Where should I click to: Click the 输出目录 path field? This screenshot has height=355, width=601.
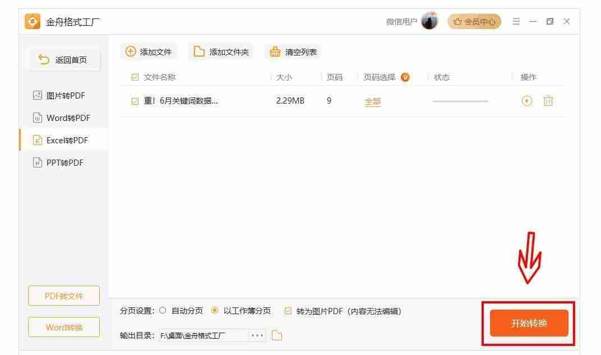coord(204,335)
